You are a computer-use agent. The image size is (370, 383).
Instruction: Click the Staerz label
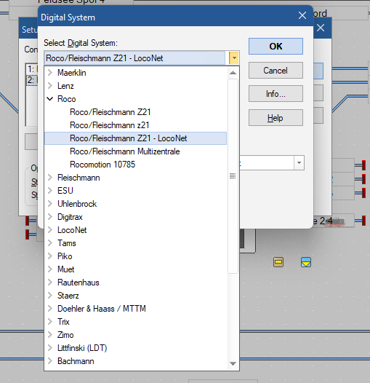click(68, 296)
